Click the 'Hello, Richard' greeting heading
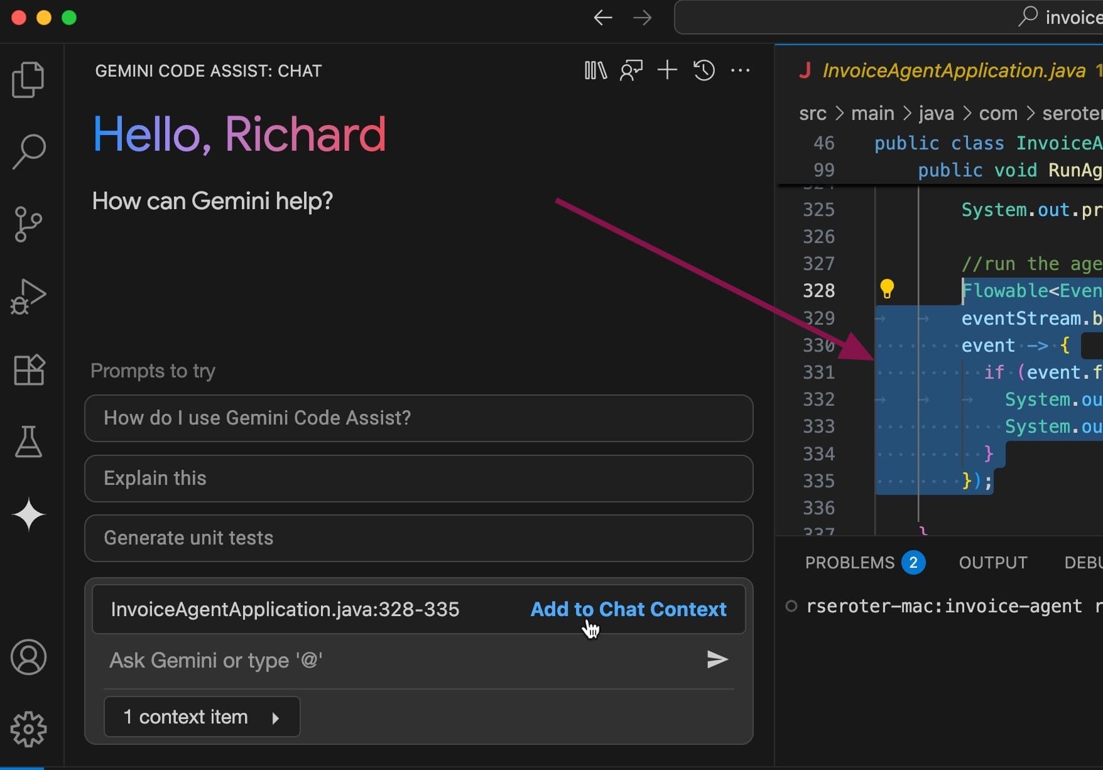This screenshot has height=770, width=1103. (x=239, y=134)
